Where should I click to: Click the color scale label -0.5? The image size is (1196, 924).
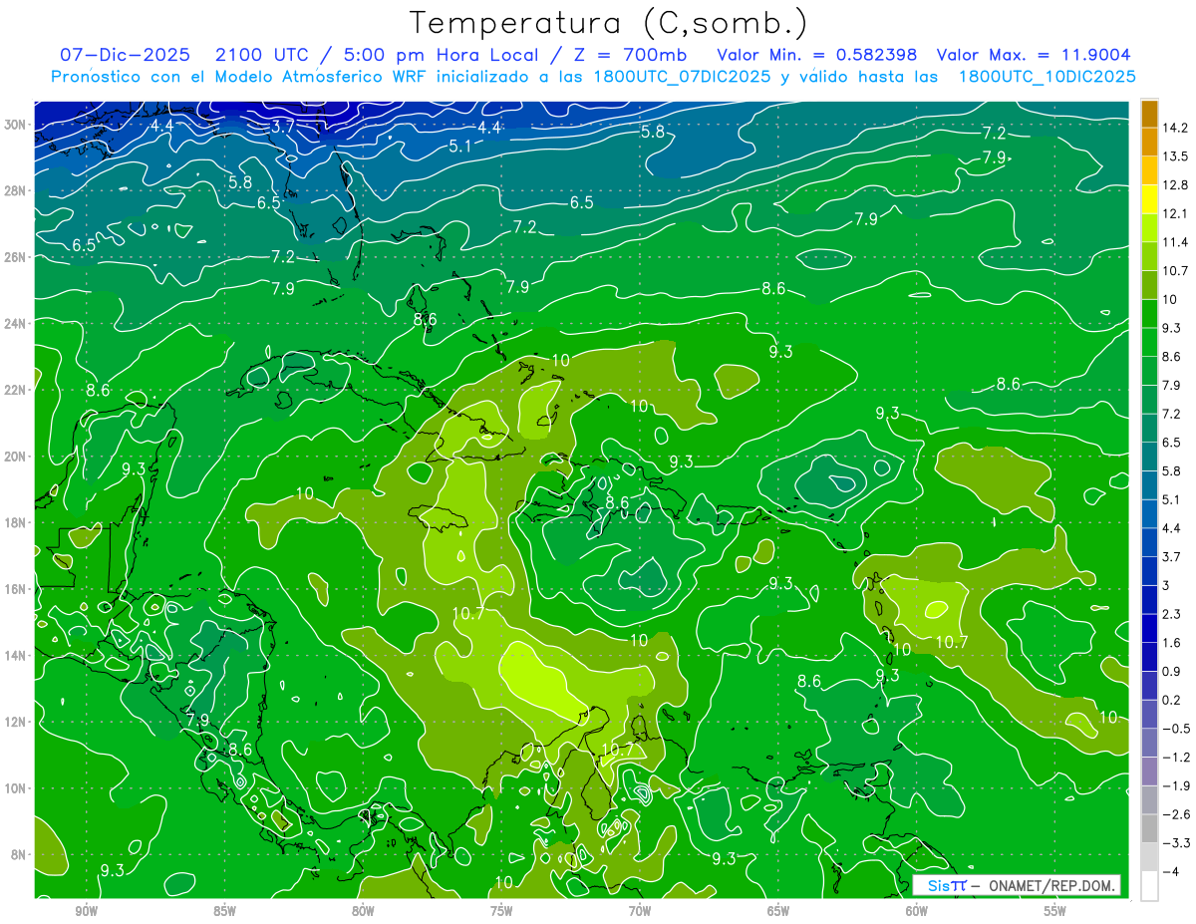pos(1176,729)
